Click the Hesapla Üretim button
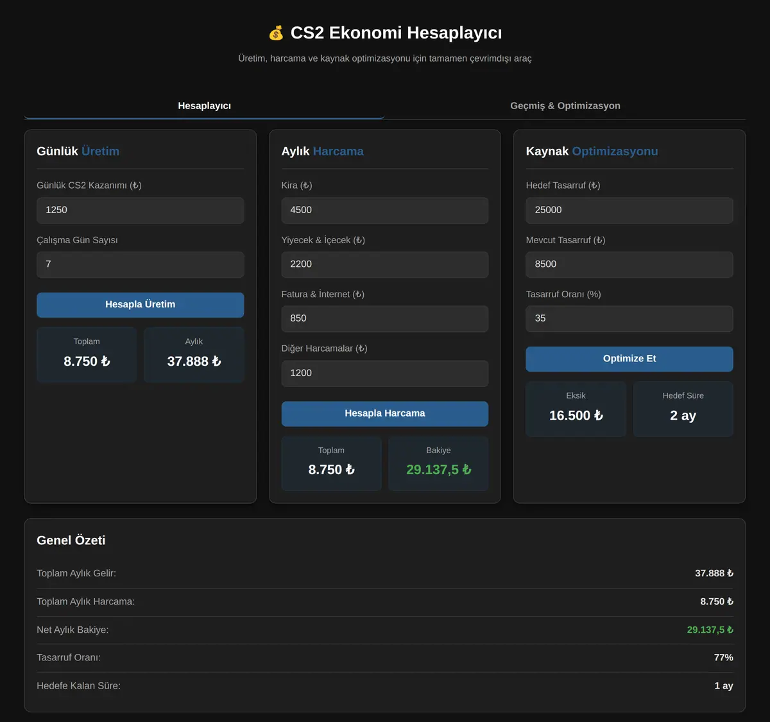This screenshot has height=722, width=770. [x=141, y=305]
